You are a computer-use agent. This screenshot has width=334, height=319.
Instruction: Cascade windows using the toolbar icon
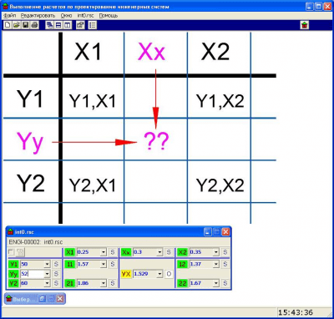click(49, 25)
